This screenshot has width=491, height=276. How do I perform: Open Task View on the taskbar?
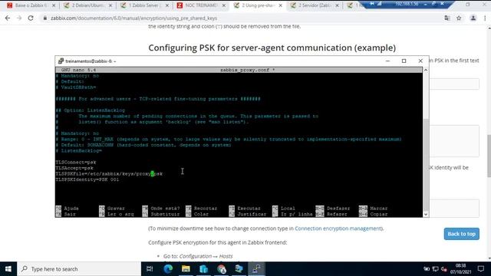click(150, 269)
